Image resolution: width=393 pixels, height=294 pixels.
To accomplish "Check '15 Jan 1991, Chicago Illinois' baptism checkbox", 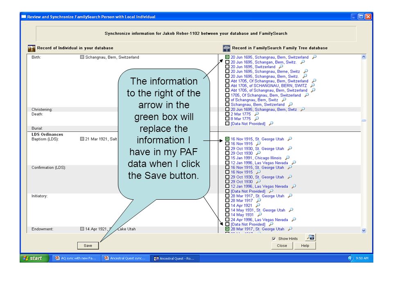I will 227,158.
